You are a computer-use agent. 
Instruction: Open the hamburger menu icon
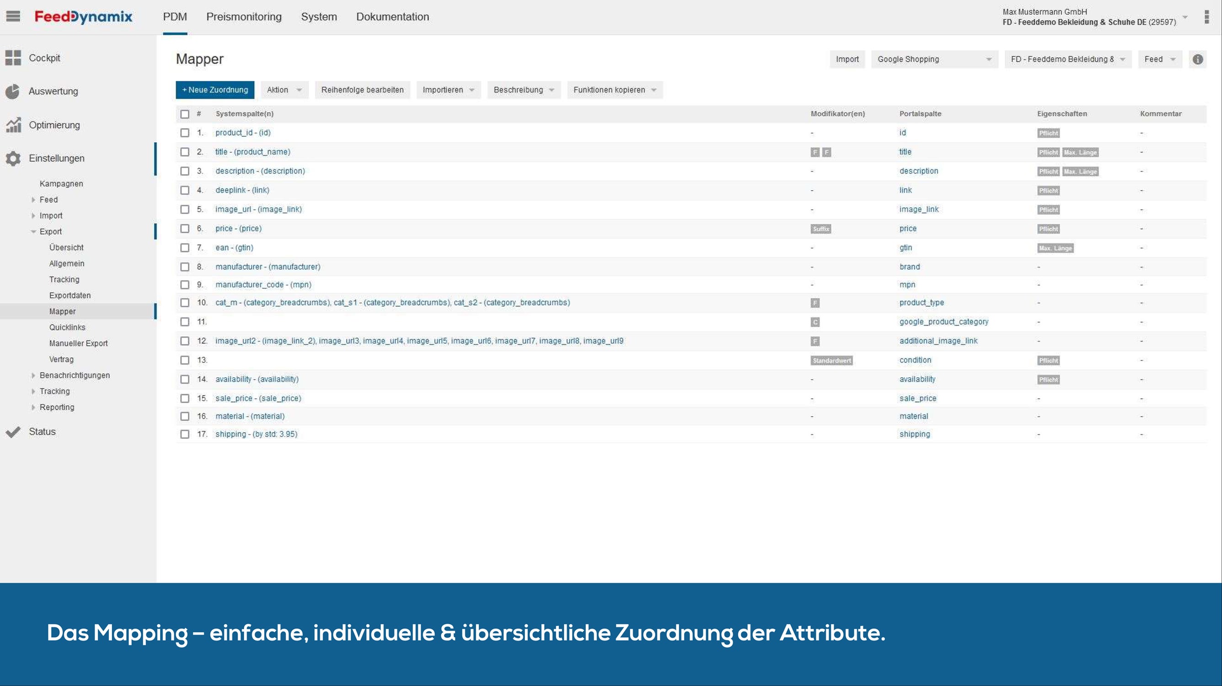[x=13, y=16]
